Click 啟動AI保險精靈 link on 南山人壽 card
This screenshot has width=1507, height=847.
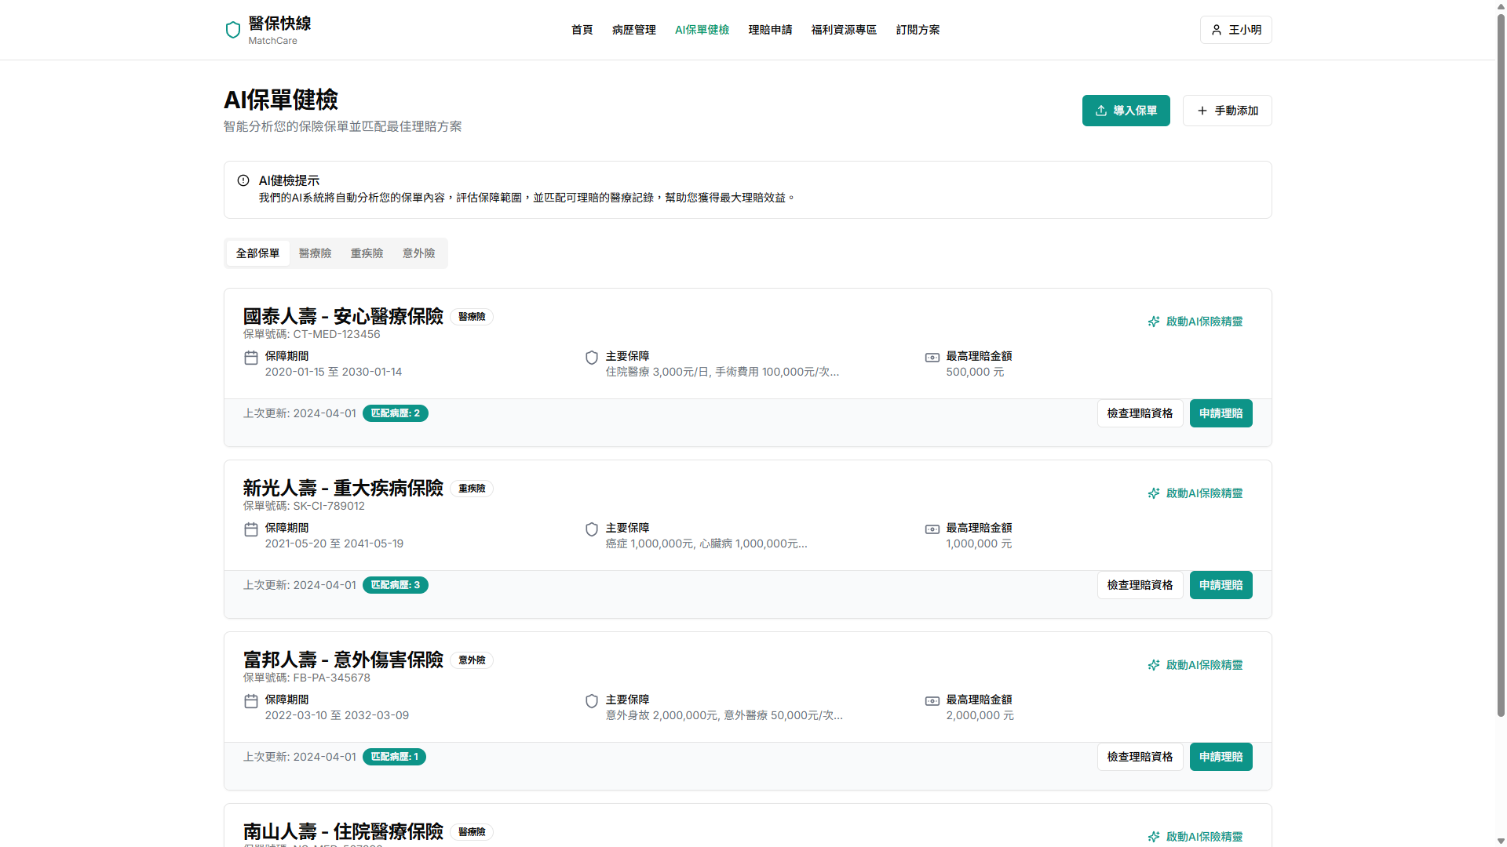(x=1204, y=836)
